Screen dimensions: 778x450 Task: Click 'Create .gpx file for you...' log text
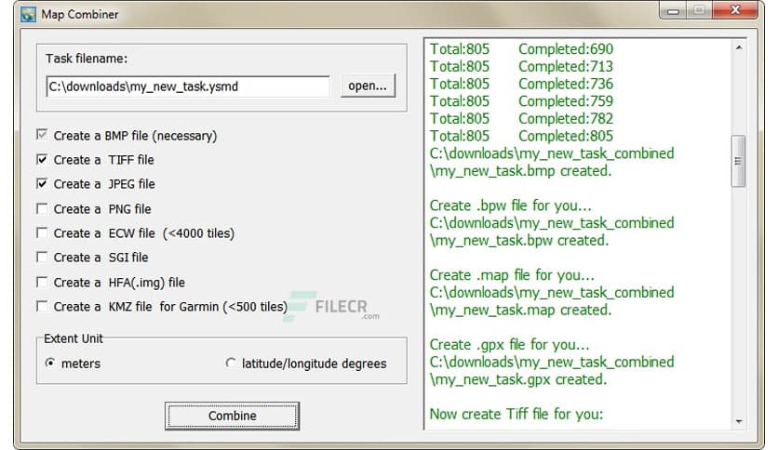click(510, 344)
